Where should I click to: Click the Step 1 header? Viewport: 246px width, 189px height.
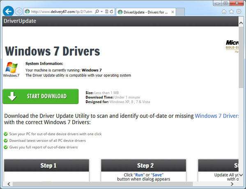(x=46, y=166)
